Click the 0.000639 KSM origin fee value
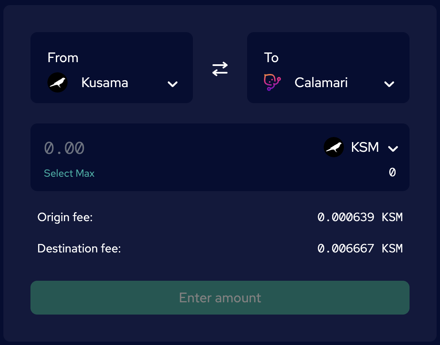Viewport: 440px width, 345px height. tap(360, 217)
